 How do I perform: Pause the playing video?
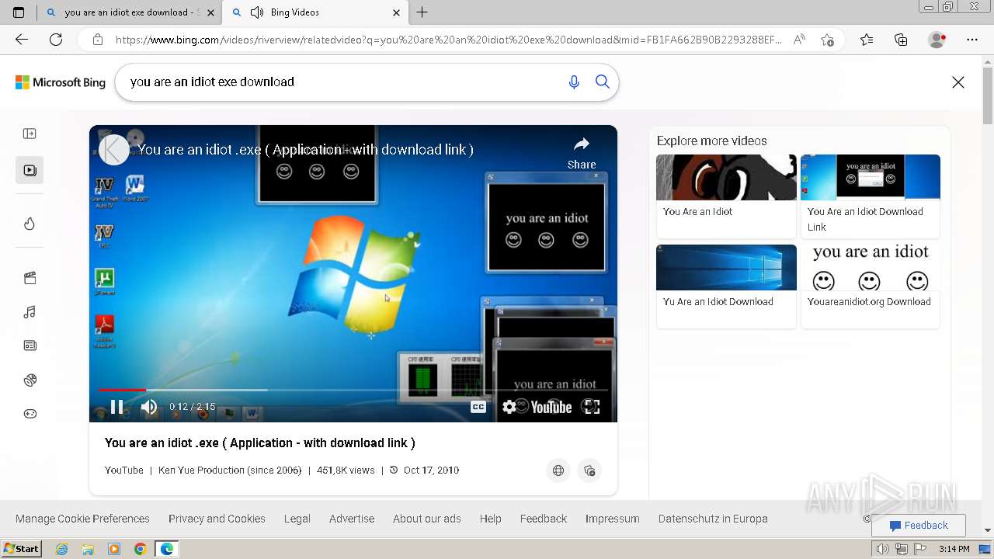tap(116, 407)
